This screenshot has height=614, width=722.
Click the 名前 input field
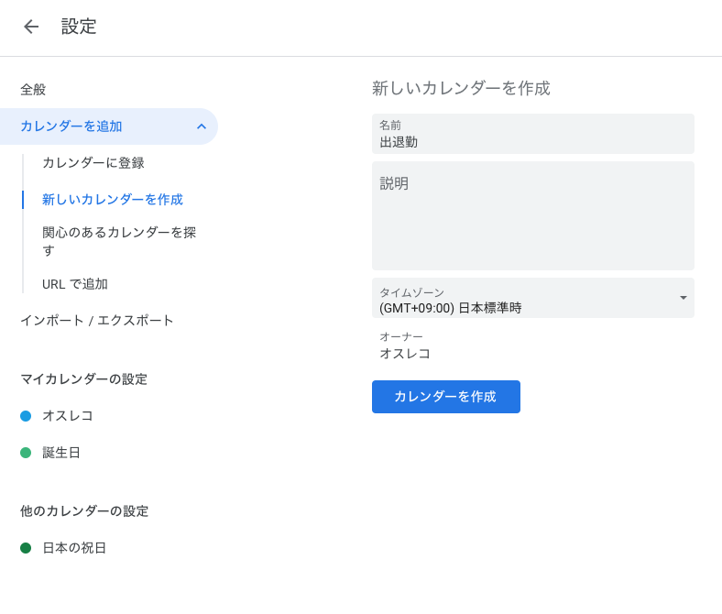(x=532, y=140)
